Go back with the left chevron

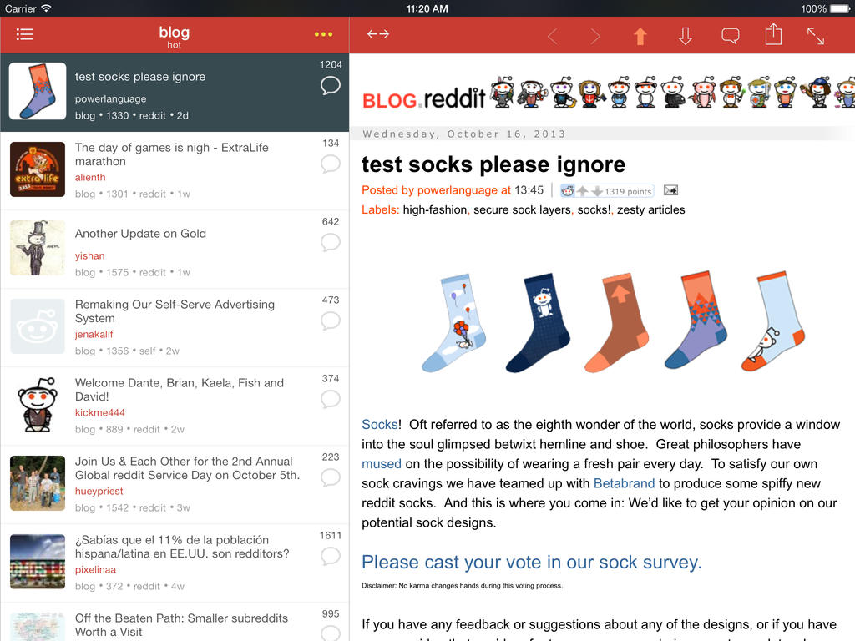pyautogui.click(x=552, y=36)
